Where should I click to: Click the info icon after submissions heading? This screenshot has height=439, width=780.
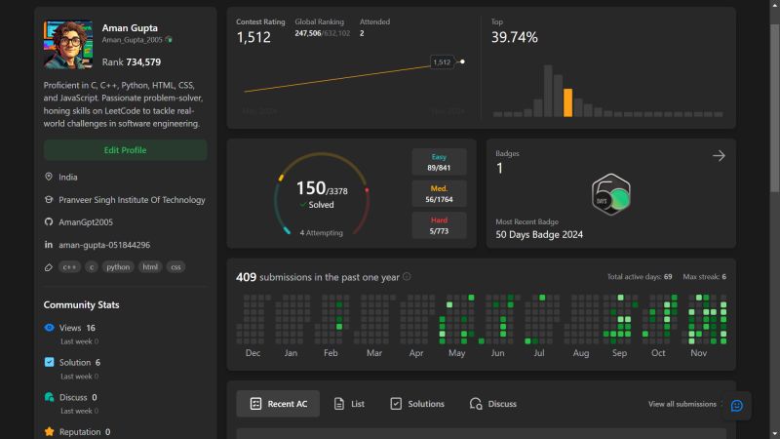(x=407, y=277)
